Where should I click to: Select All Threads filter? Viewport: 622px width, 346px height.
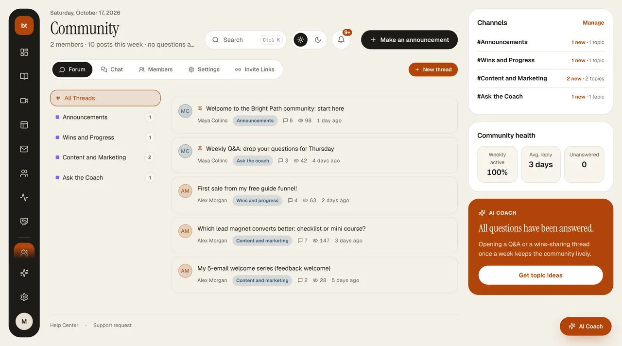click(105, 98)
